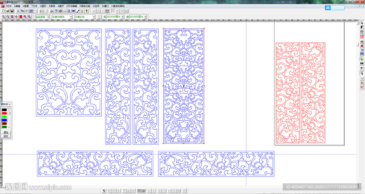Open the F文件 menu
This screenshot has height=194, width=365.
click(x=9, y=6)
